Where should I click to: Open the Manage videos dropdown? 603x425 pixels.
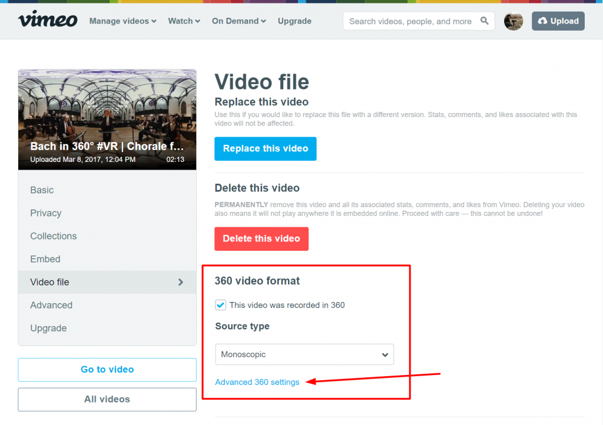point(122,21)
